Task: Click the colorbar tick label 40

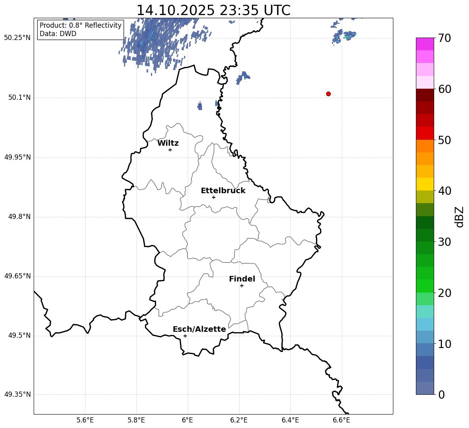Action: 444,191
